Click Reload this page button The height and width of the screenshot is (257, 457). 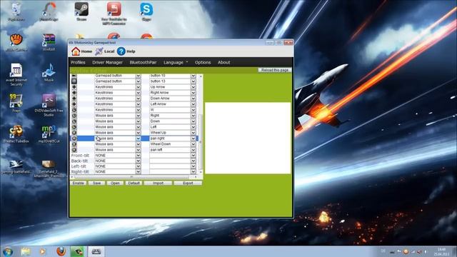(274, 70)
